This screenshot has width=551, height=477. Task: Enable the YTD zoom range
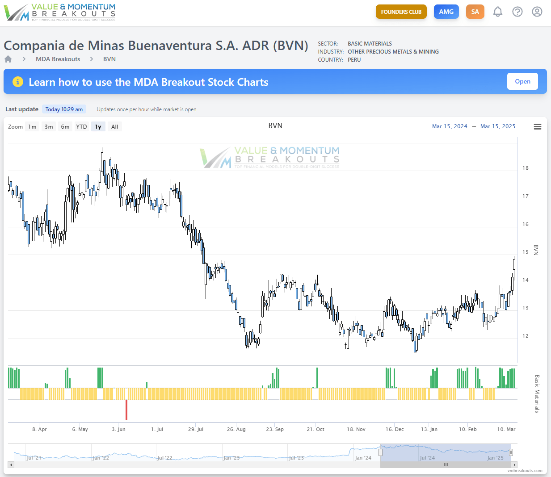pyautogui.click(x=81, y=126)
